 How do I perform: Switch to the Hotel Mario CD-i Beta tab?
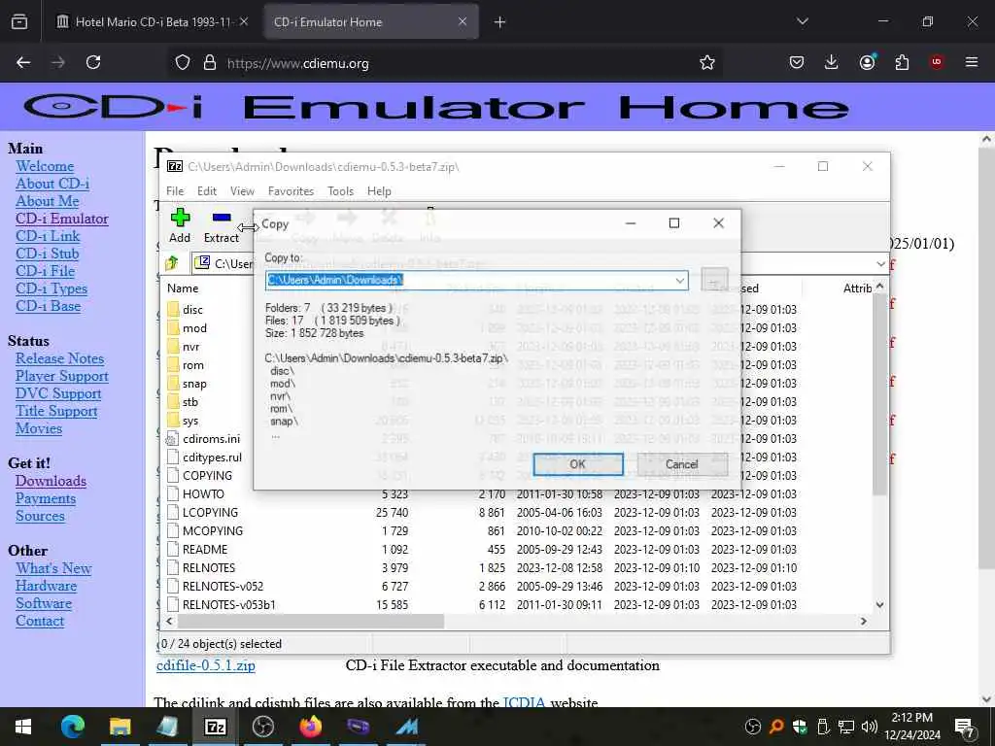[153, 21]
